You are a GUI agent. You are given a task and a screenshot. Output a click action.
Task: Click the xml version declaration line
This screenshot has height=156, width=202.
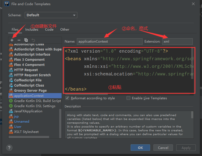pos(116,51)
